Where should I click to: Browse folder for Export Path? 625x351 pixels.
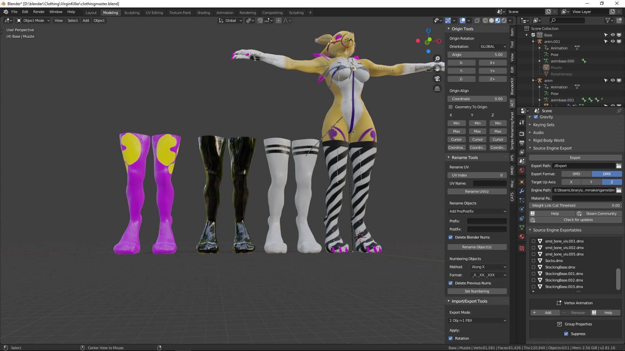point(618,166)
